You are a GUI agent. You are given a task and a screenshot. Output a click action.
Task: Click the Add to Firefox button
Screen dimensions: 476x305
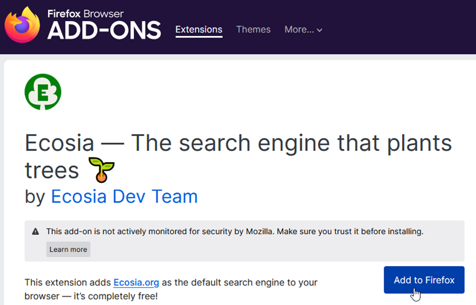[424, 280]
